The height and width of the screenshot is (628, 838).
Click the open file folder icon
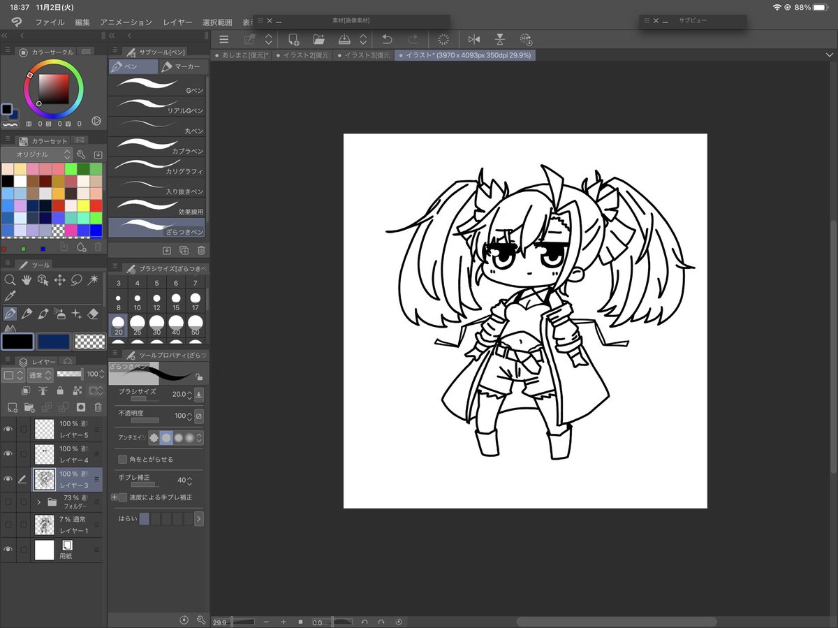click(319, 40)
